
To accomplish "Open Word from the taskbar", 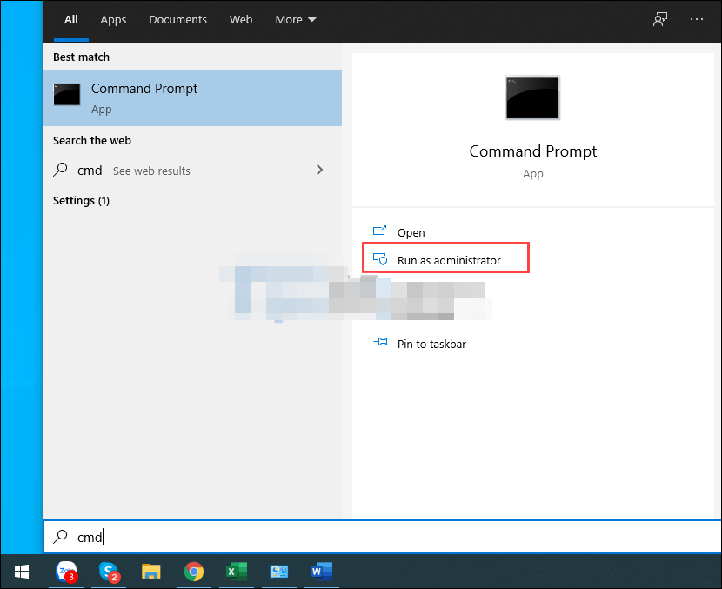I will pyautogui.click(x=321, y=572).
